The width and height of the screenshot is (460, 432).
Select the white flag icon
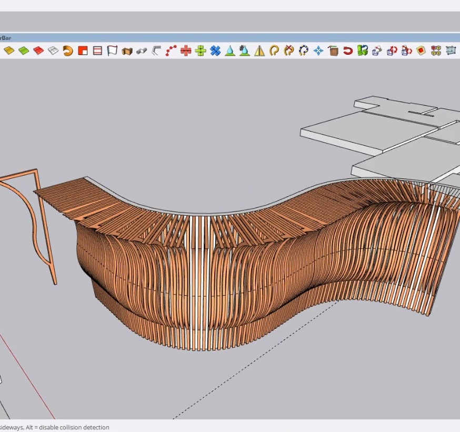pyautogui.click(x=112, y=51)
